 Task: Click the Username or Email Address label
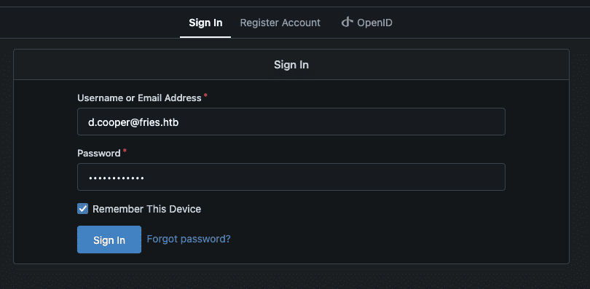139,98
